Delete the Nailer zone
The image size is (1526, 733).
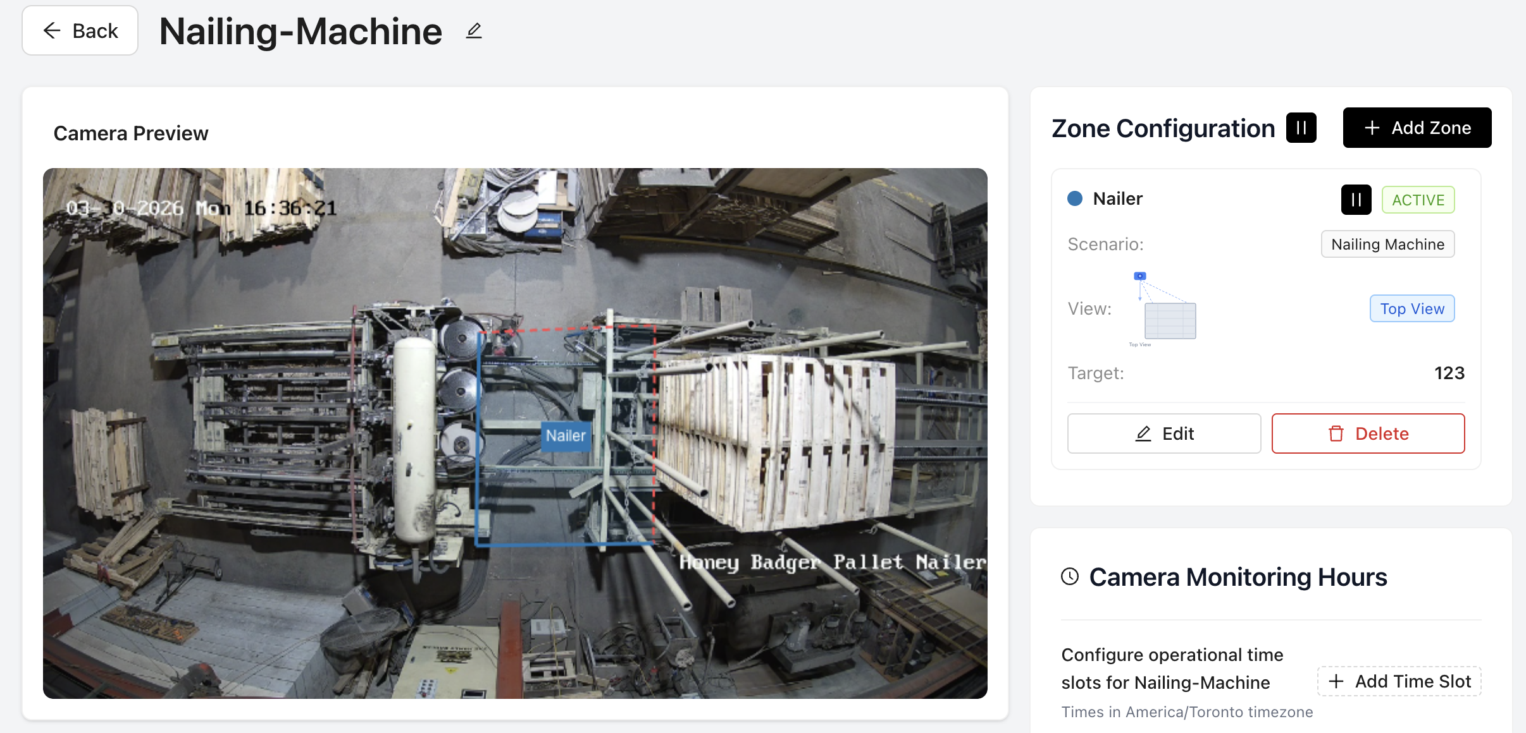[1368, 433]
